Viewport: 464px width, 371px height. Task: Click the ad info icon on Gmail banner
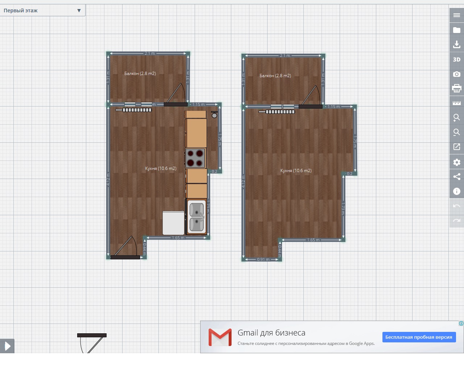tap(461, 324)
